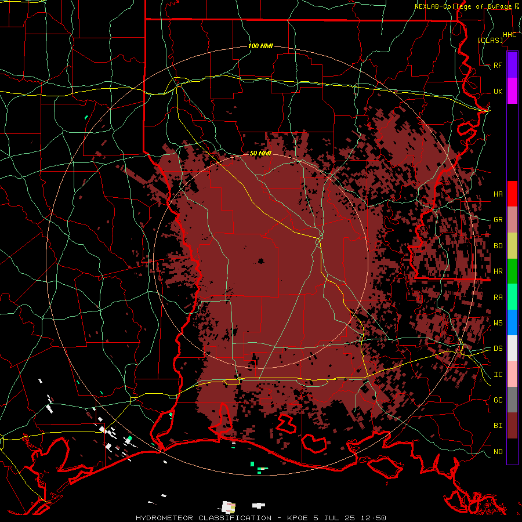Image resolution: width=522 pixels, height=522 pixels.
Task: Click the black radar site dot at center
Action: pos(260,261)
